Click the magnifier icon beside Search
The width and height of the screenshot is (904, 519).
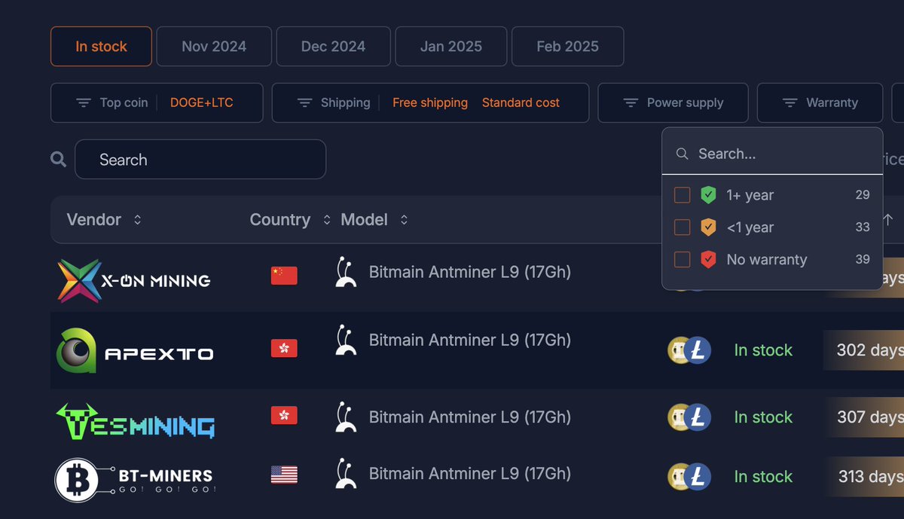pyautogui.click(x=58, y=159)
